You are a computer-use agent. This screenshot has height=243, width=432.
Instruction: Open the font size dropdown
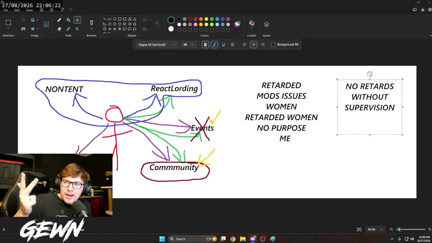[x=188, y=45]
